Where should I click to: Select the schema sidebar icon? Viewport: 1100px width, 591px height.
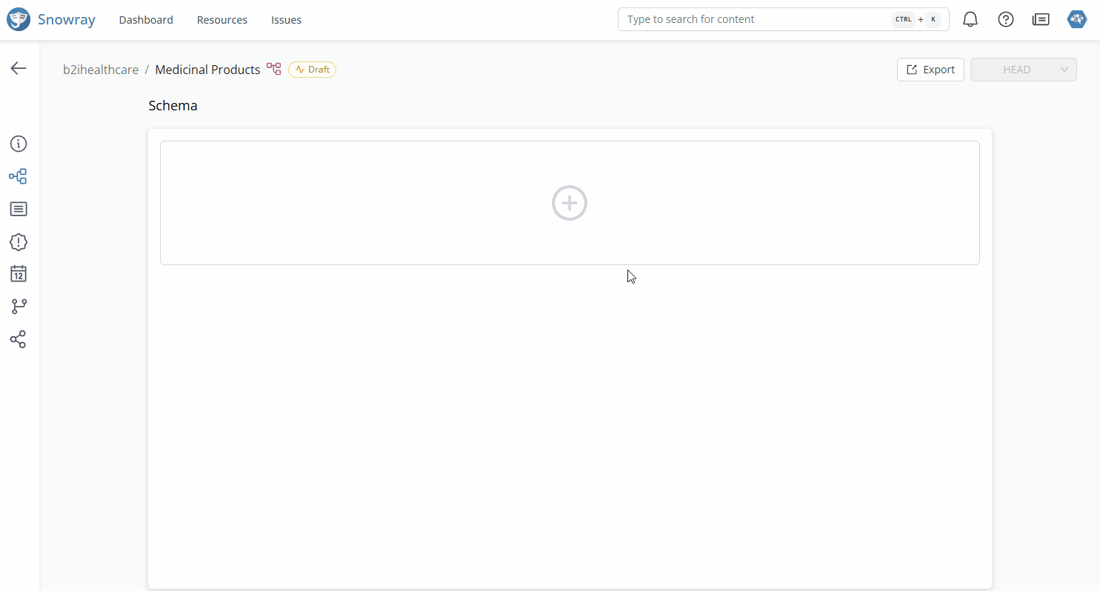coord(19,176)
